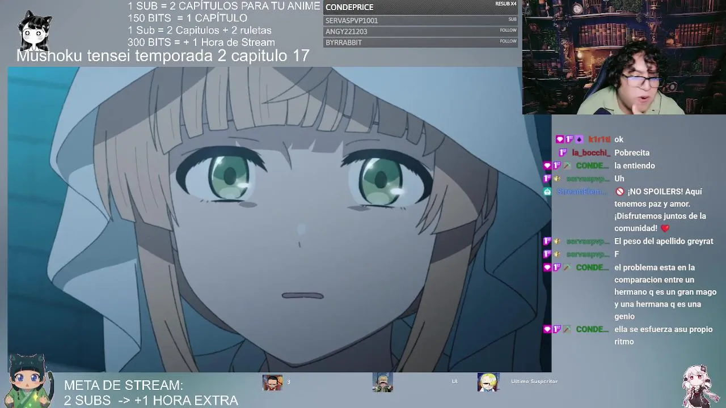Click the black-haired cat-ear chibi avatar

click(35, 31)
